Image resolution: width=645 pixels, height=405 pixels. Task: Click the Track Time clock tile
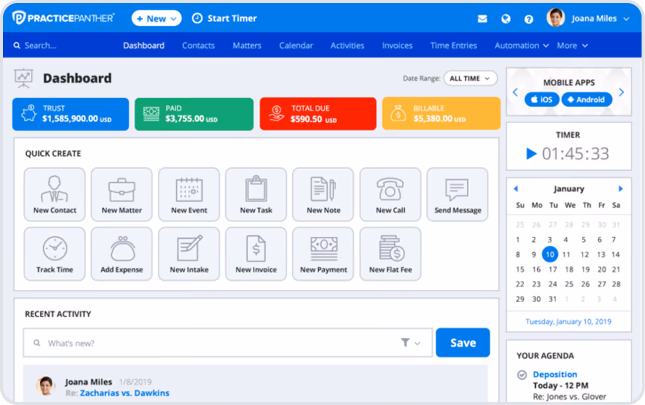click(x=55, y=254)
